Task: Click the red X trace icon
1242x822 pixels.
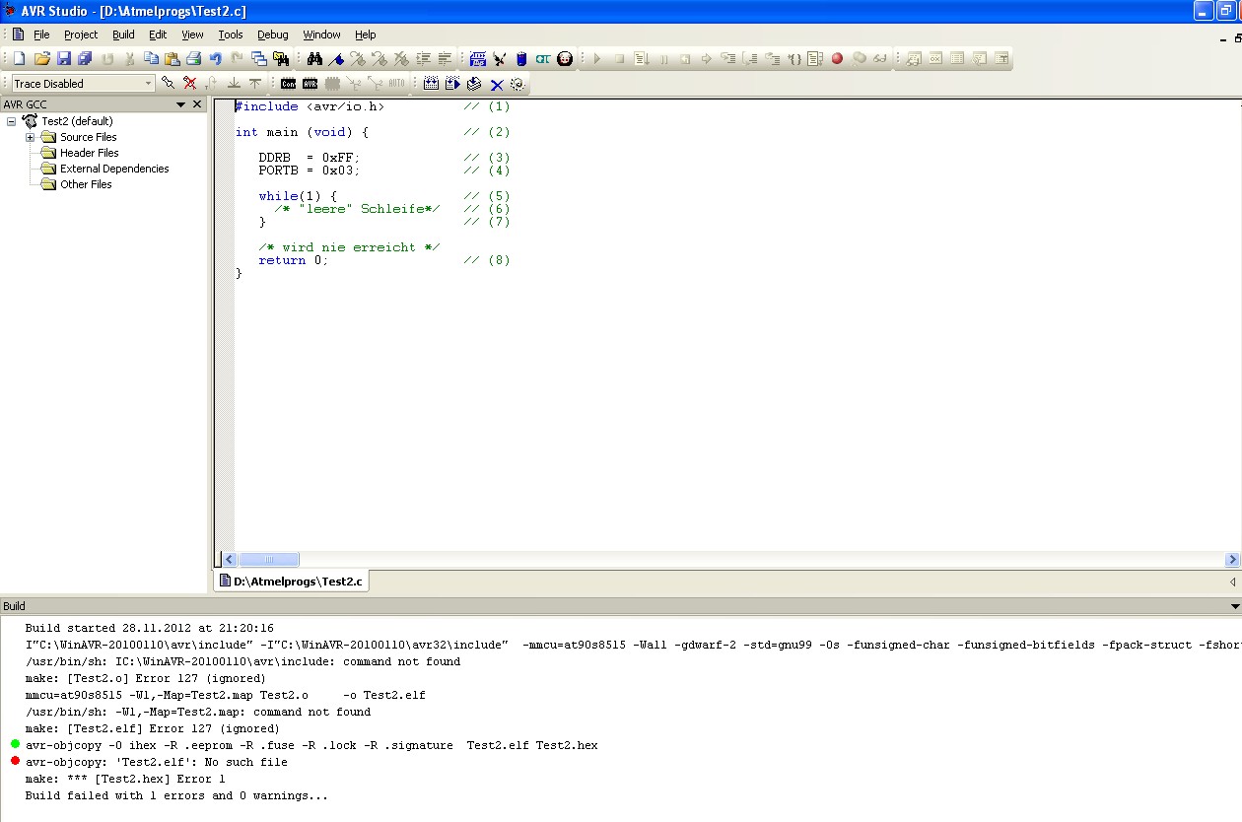Action: click(x=190, y=84)
